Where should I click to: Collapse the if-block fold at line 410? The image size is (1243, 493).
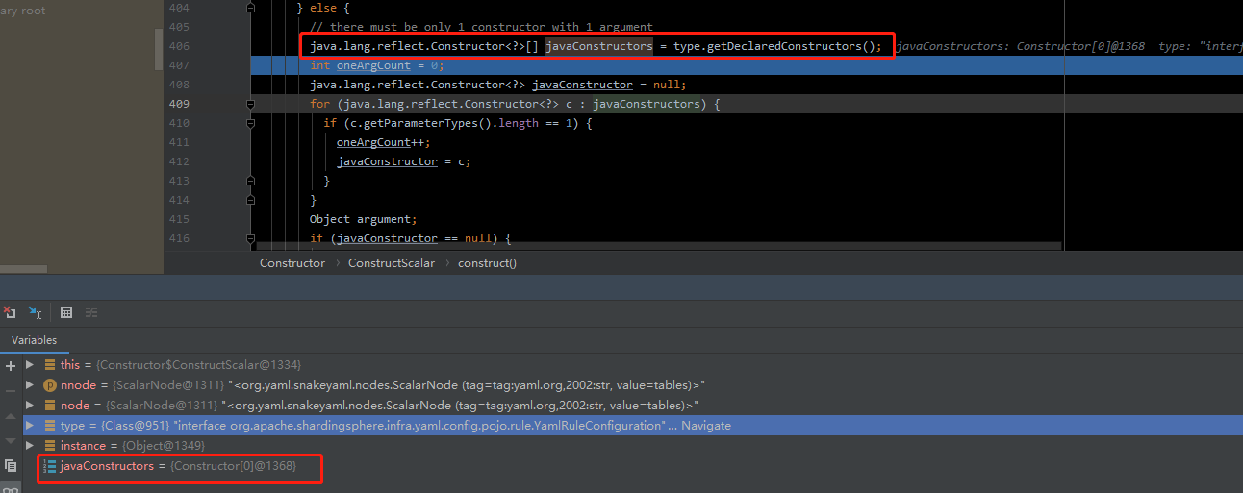pyautogui.click(x=251, y=123)
